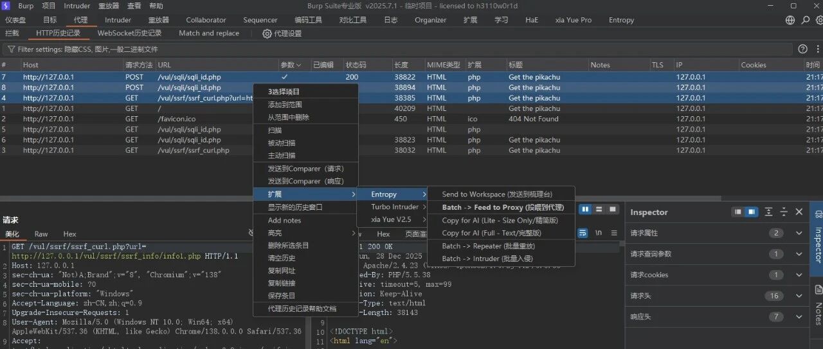Open the globe browser icon at top right
Screen dimensions: 823x349
pyautogui.click(x=790, y=20)
